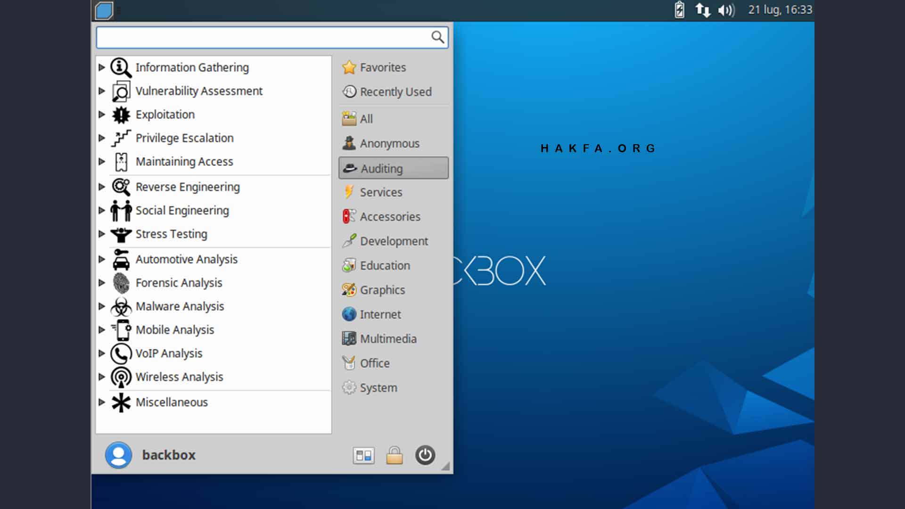Viewport: 905px width, 509px height.
Task: Click the Exploitation burst icon
Action: pyautogui.click(x=121, y=115)
